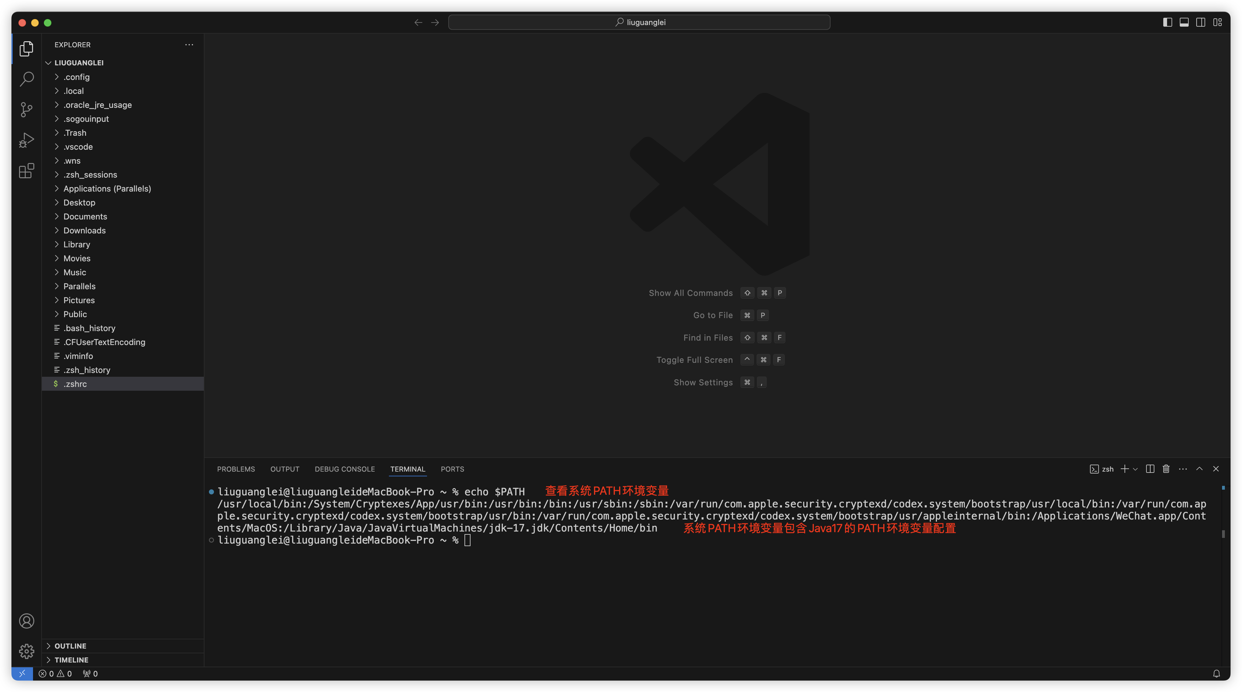Screen dimensions: 1242x692
Task: Open Run and Debug view
Action: tap(27, 140)
